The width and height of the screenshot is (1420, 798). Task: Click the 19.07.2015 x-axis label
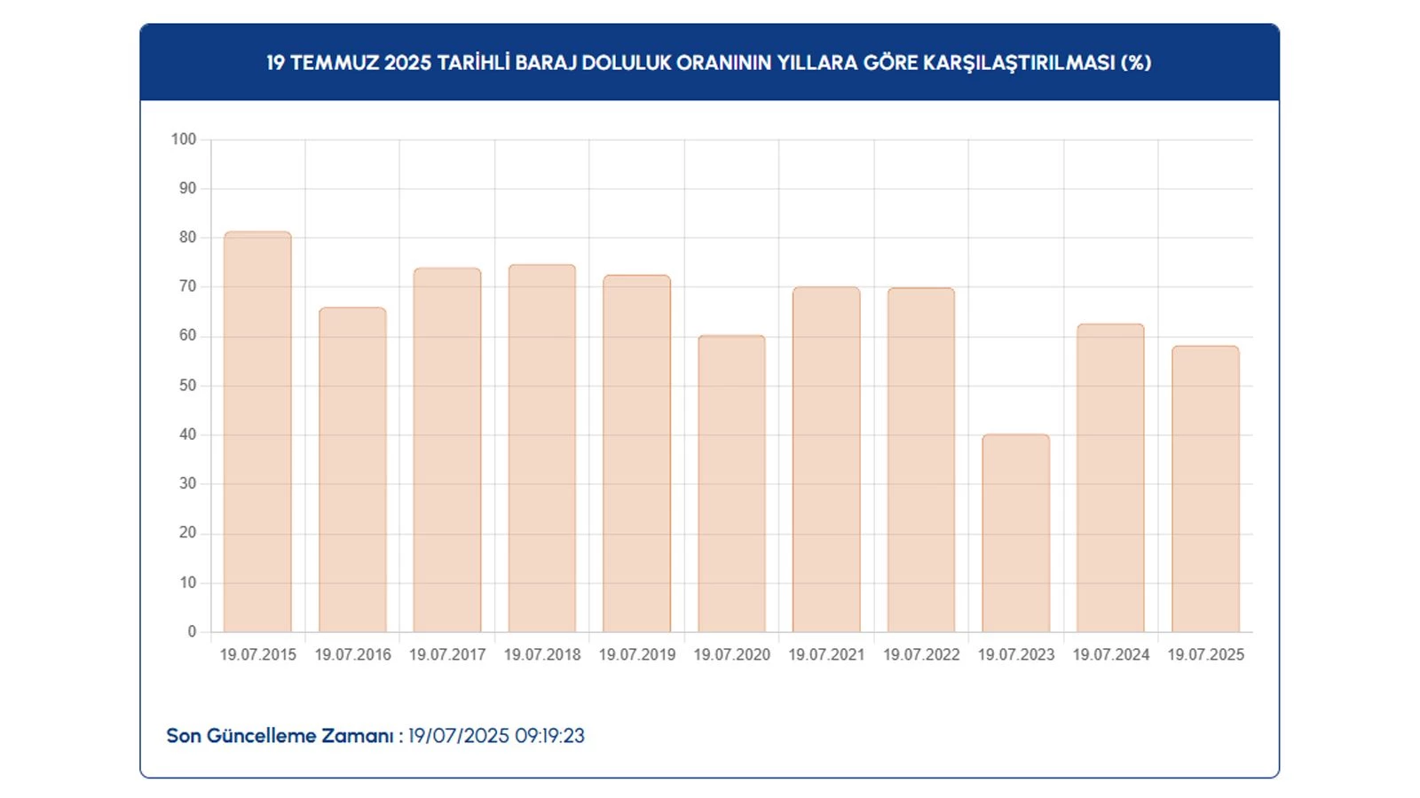[x=257, y=654]
